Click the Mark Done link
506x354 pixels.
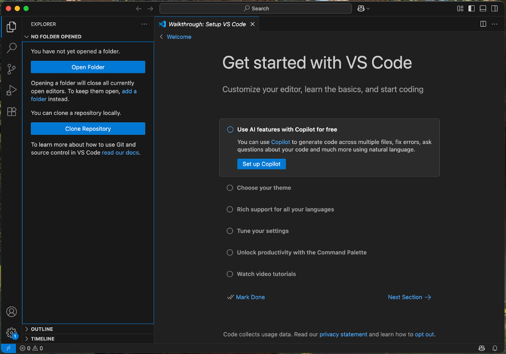[250, 297]
